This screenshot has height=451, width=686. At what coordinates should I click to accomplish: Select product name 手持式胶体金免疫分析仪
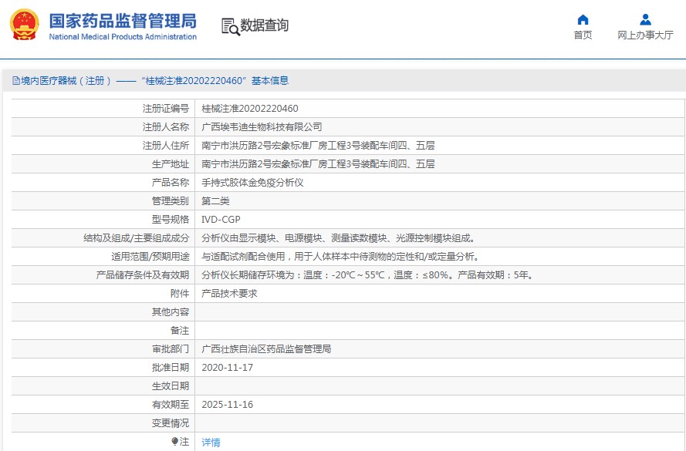252,182
